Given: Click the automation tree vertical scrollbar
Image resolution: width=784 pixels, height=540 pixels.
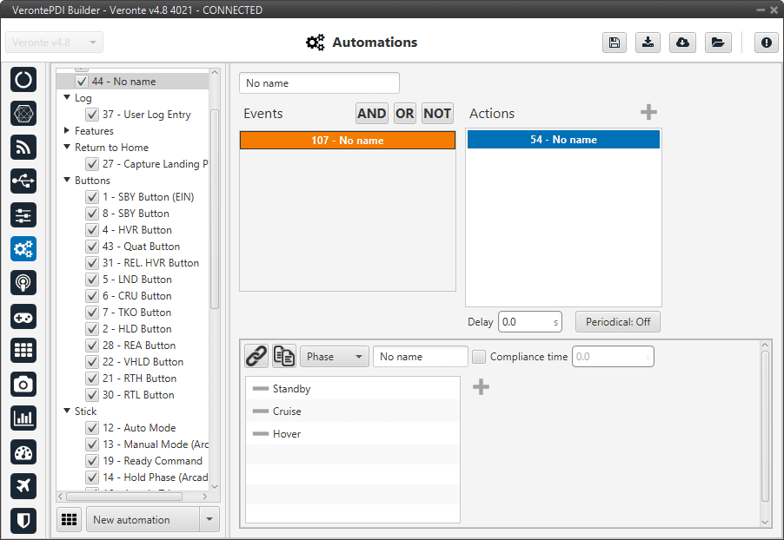Looking at the screenshot, I should coord(215,210).
